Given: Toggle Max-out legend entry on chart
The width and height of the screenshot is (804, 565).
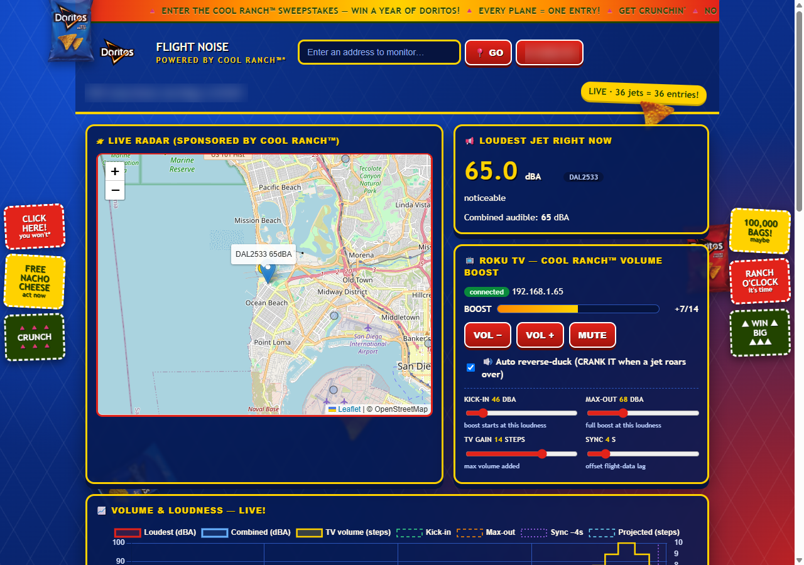Looking at the screenshot, I should click(x=486, y=532).
